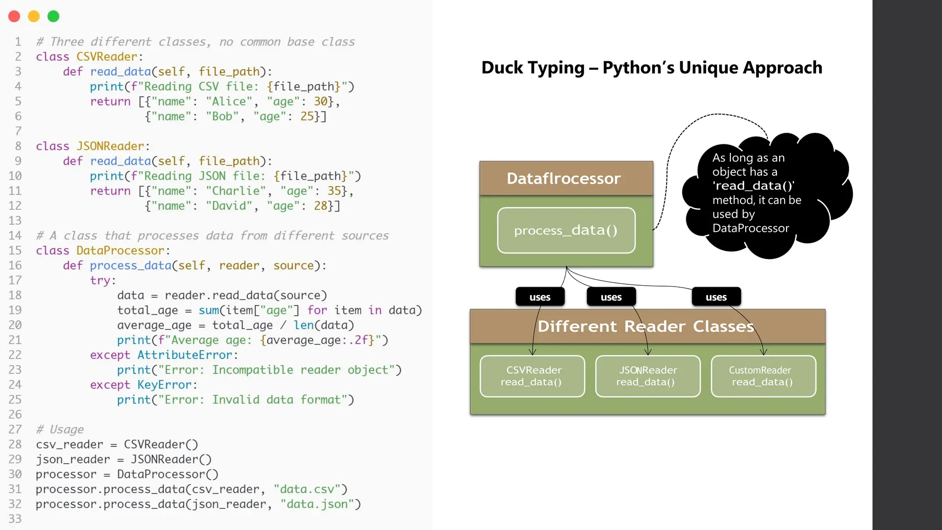Click 'def read_data(self, file_path):' on line 3

(167, 72)
